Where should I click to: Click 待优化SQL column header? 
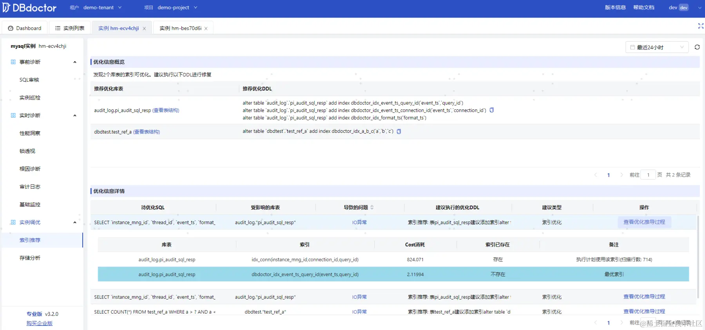(153, 207)
